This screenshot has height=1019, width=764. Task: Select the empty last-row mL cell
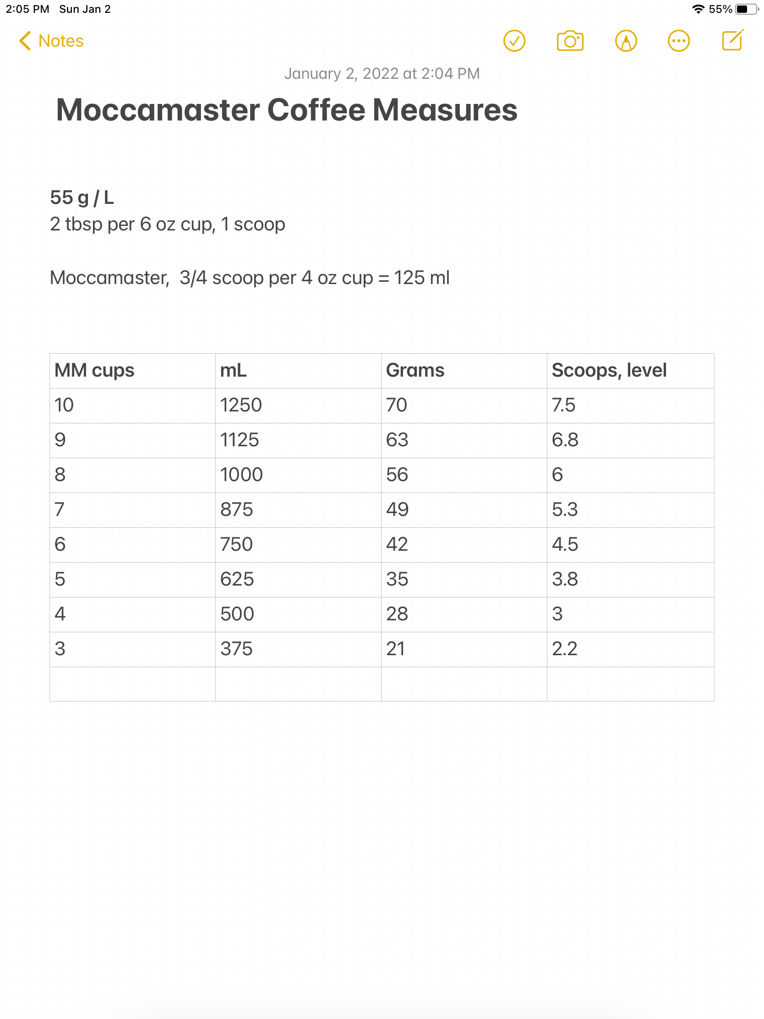point(298,684)
